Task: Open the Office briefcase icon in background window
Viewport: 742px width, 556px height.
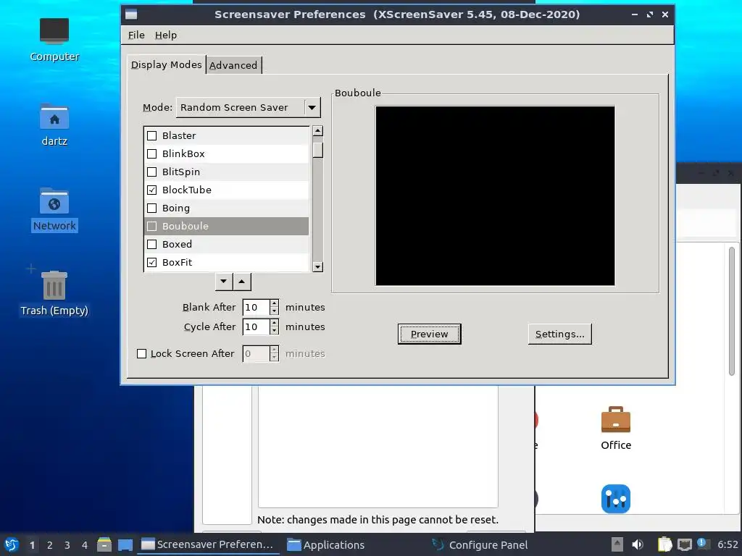Action: click(x=616, y=419)
